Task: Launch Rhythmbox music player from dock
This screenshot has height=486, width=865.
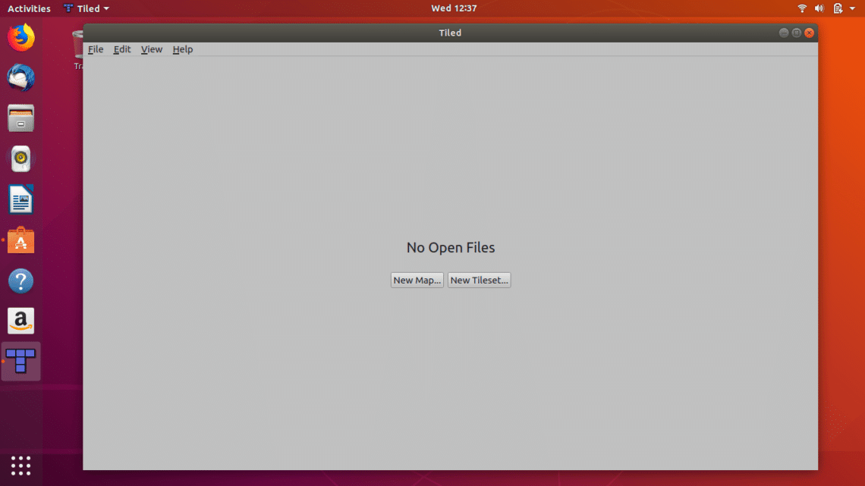Action: (20, 159)
